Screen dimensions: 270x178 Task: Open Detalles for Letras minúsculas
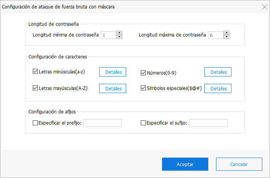click(x=113, y=72)
